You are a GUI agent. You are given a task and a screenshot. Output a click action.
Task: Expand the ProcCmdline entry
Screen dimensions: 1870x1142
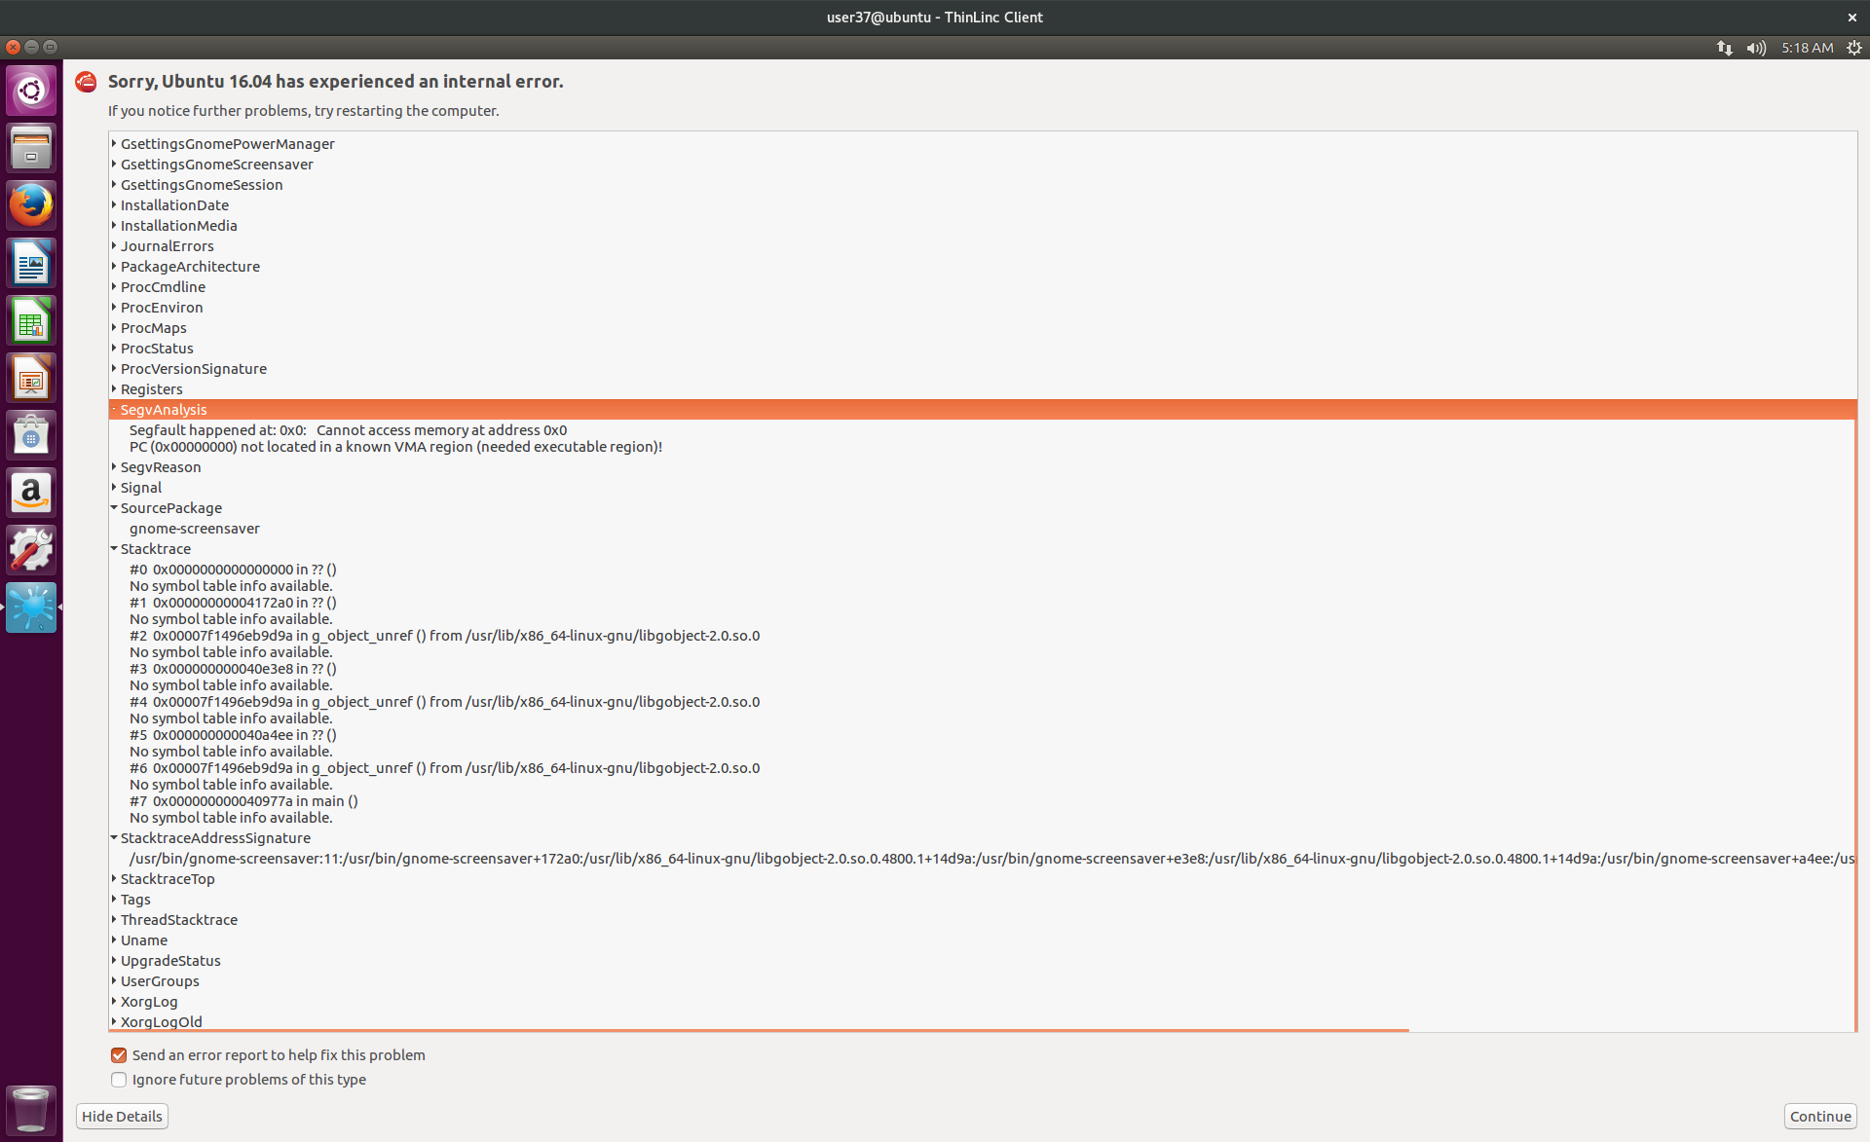[x=114, y=286]
